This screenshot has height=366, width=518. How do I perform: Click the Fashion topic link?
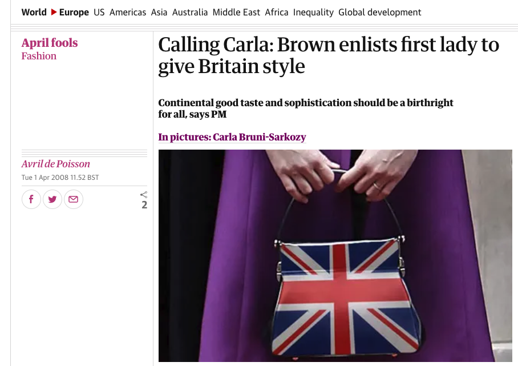39,56
